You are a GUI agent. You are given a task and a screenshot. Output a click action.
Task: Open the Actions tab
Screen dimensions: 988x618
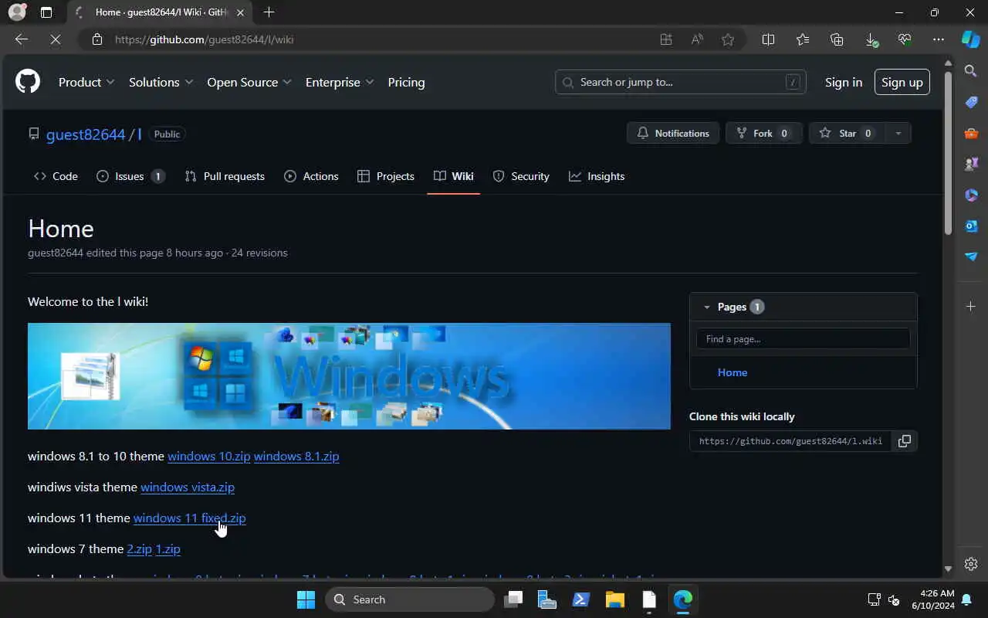tap(311, 176)
